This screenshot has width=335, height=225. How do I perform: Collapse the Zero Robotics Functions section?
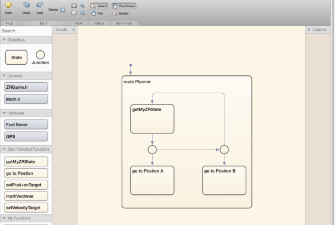pos(4,150)
